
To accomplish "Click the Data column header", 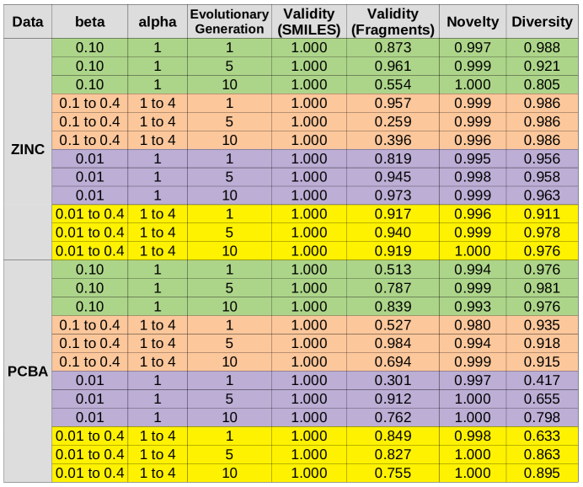I will (28, 22).
